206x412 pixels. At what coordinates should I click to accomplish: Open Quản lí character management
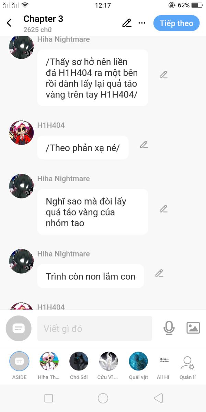tap(187, 366)
